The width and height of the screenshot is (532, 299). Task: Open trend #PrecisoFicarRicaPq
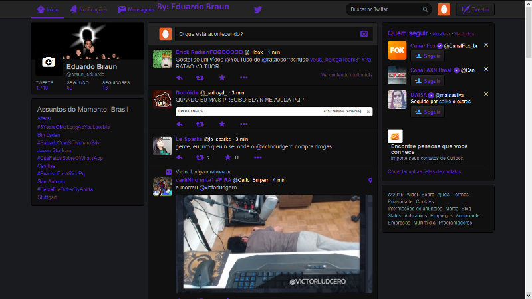coord(61,173)
